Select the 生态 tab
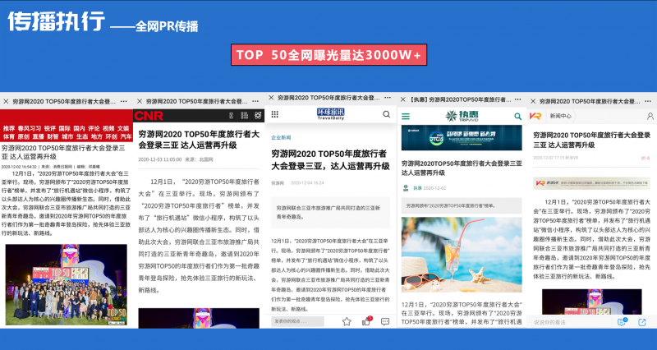Screen dimensions: 657x350 click(82, 136)
